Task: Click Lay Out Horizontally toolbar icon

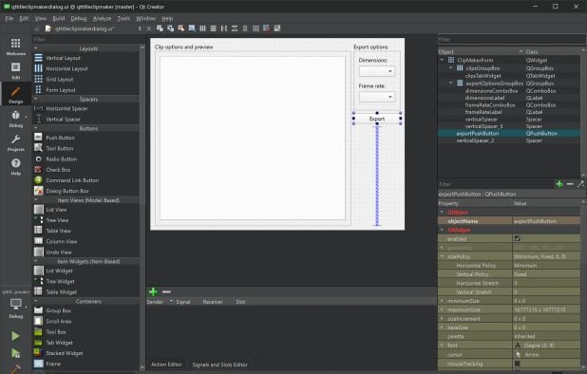Action: tap(202, 28)
